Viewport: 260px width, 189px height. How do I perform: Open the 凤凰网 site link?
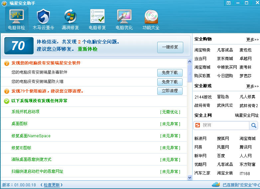(223, 147)
